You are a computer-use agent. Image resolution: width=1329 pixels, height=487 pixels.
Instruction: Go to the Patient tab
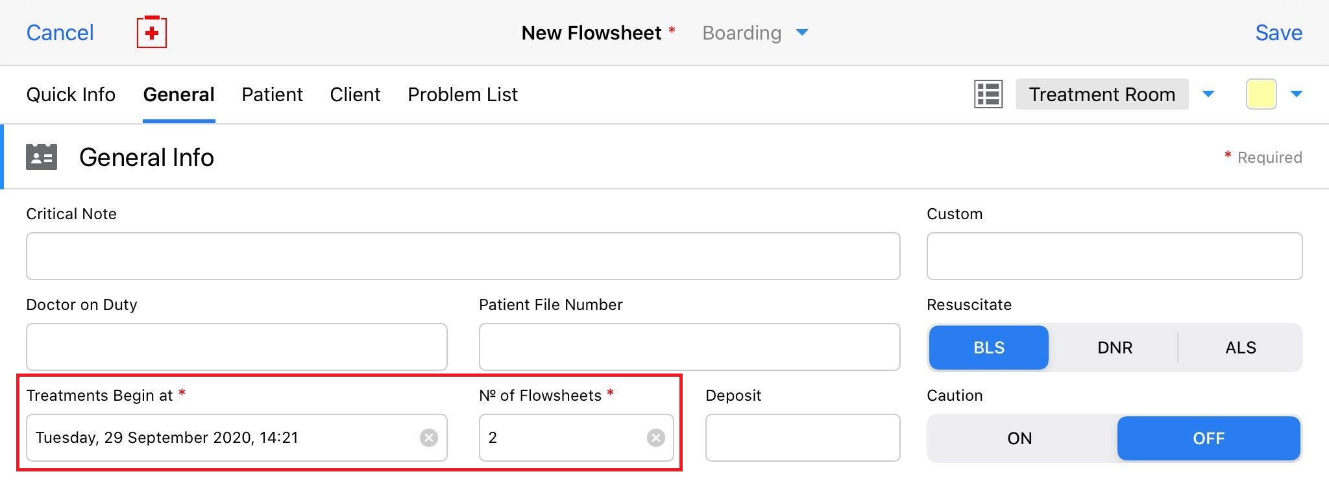(272, 95)
